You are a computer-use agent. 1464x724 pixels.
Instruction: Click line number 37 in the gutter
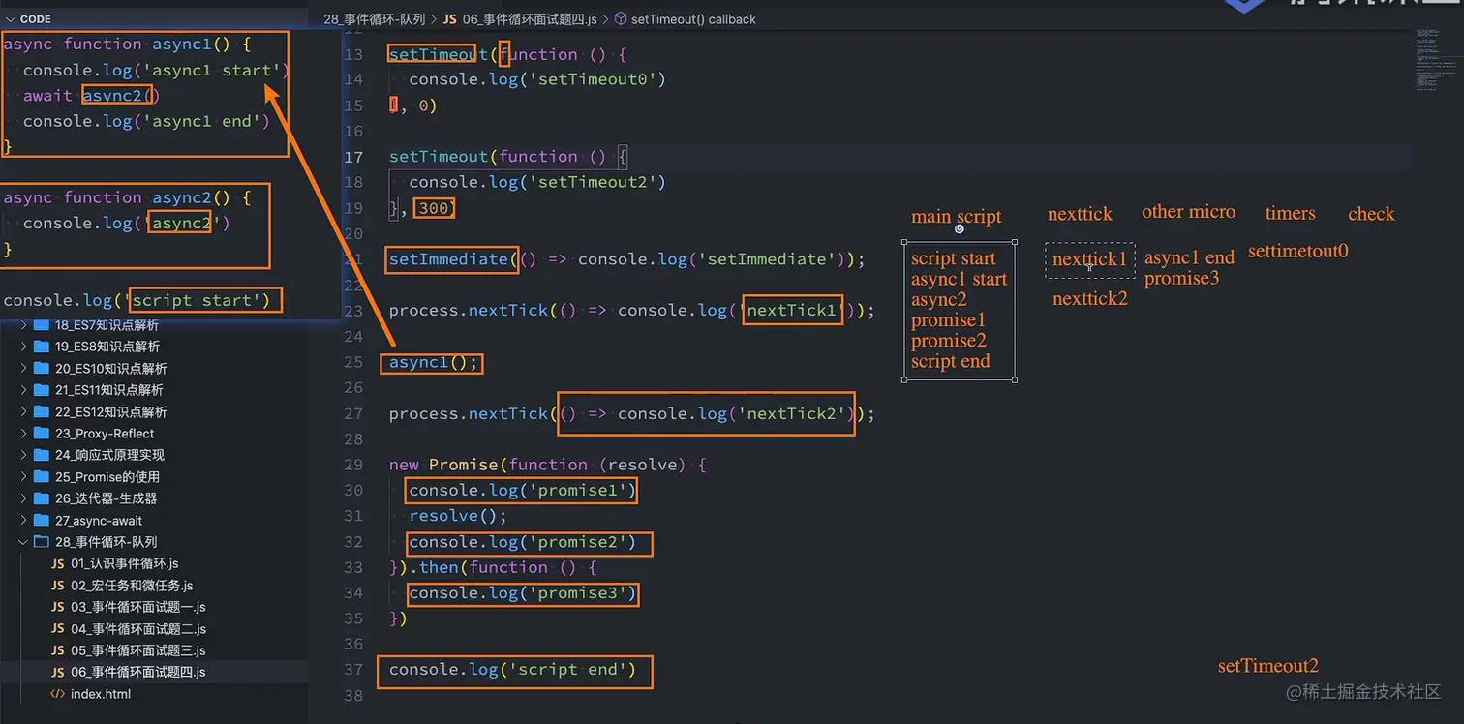(x=353, y=669)
